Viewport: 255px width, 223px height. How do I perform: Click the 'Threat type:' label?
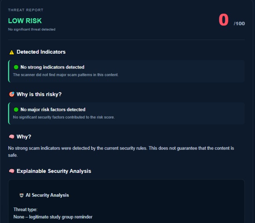point(25,209)
